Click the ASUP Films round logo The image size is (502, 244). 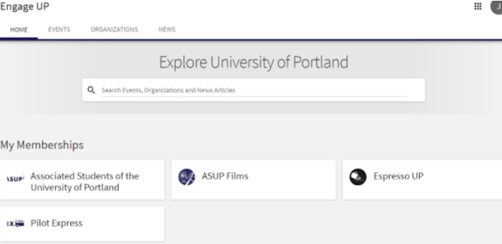pos(187,177)
